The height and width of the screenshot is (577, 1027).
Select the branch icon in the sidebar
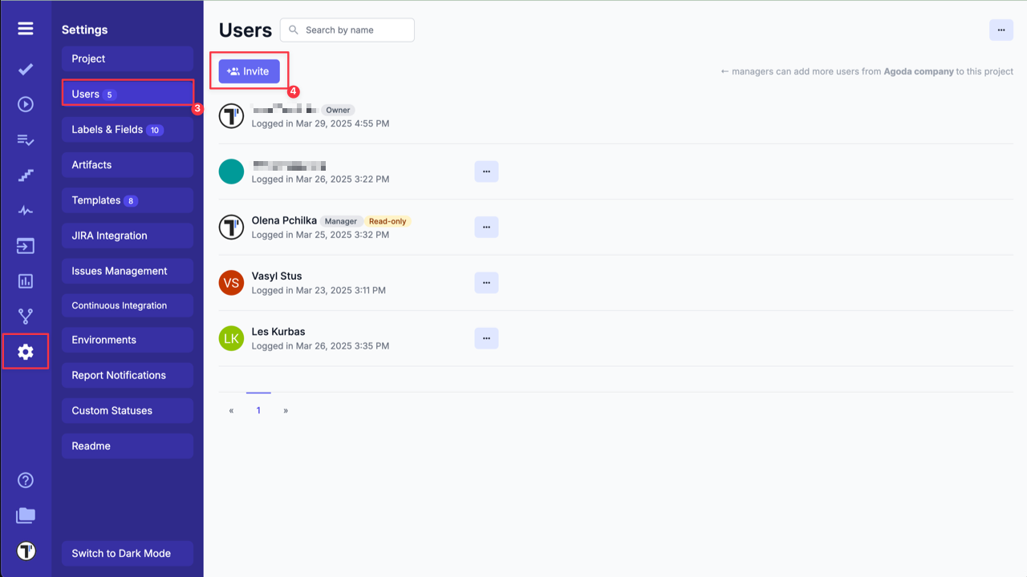(x=25, y=315)
